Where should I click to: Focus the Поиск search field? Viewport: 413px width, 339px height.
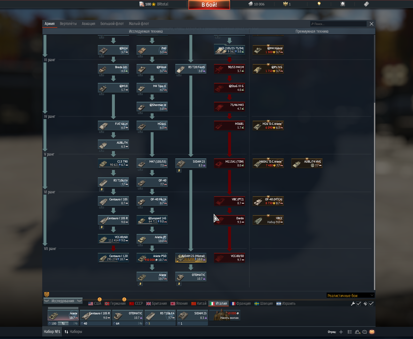click(x=338, y=24)
